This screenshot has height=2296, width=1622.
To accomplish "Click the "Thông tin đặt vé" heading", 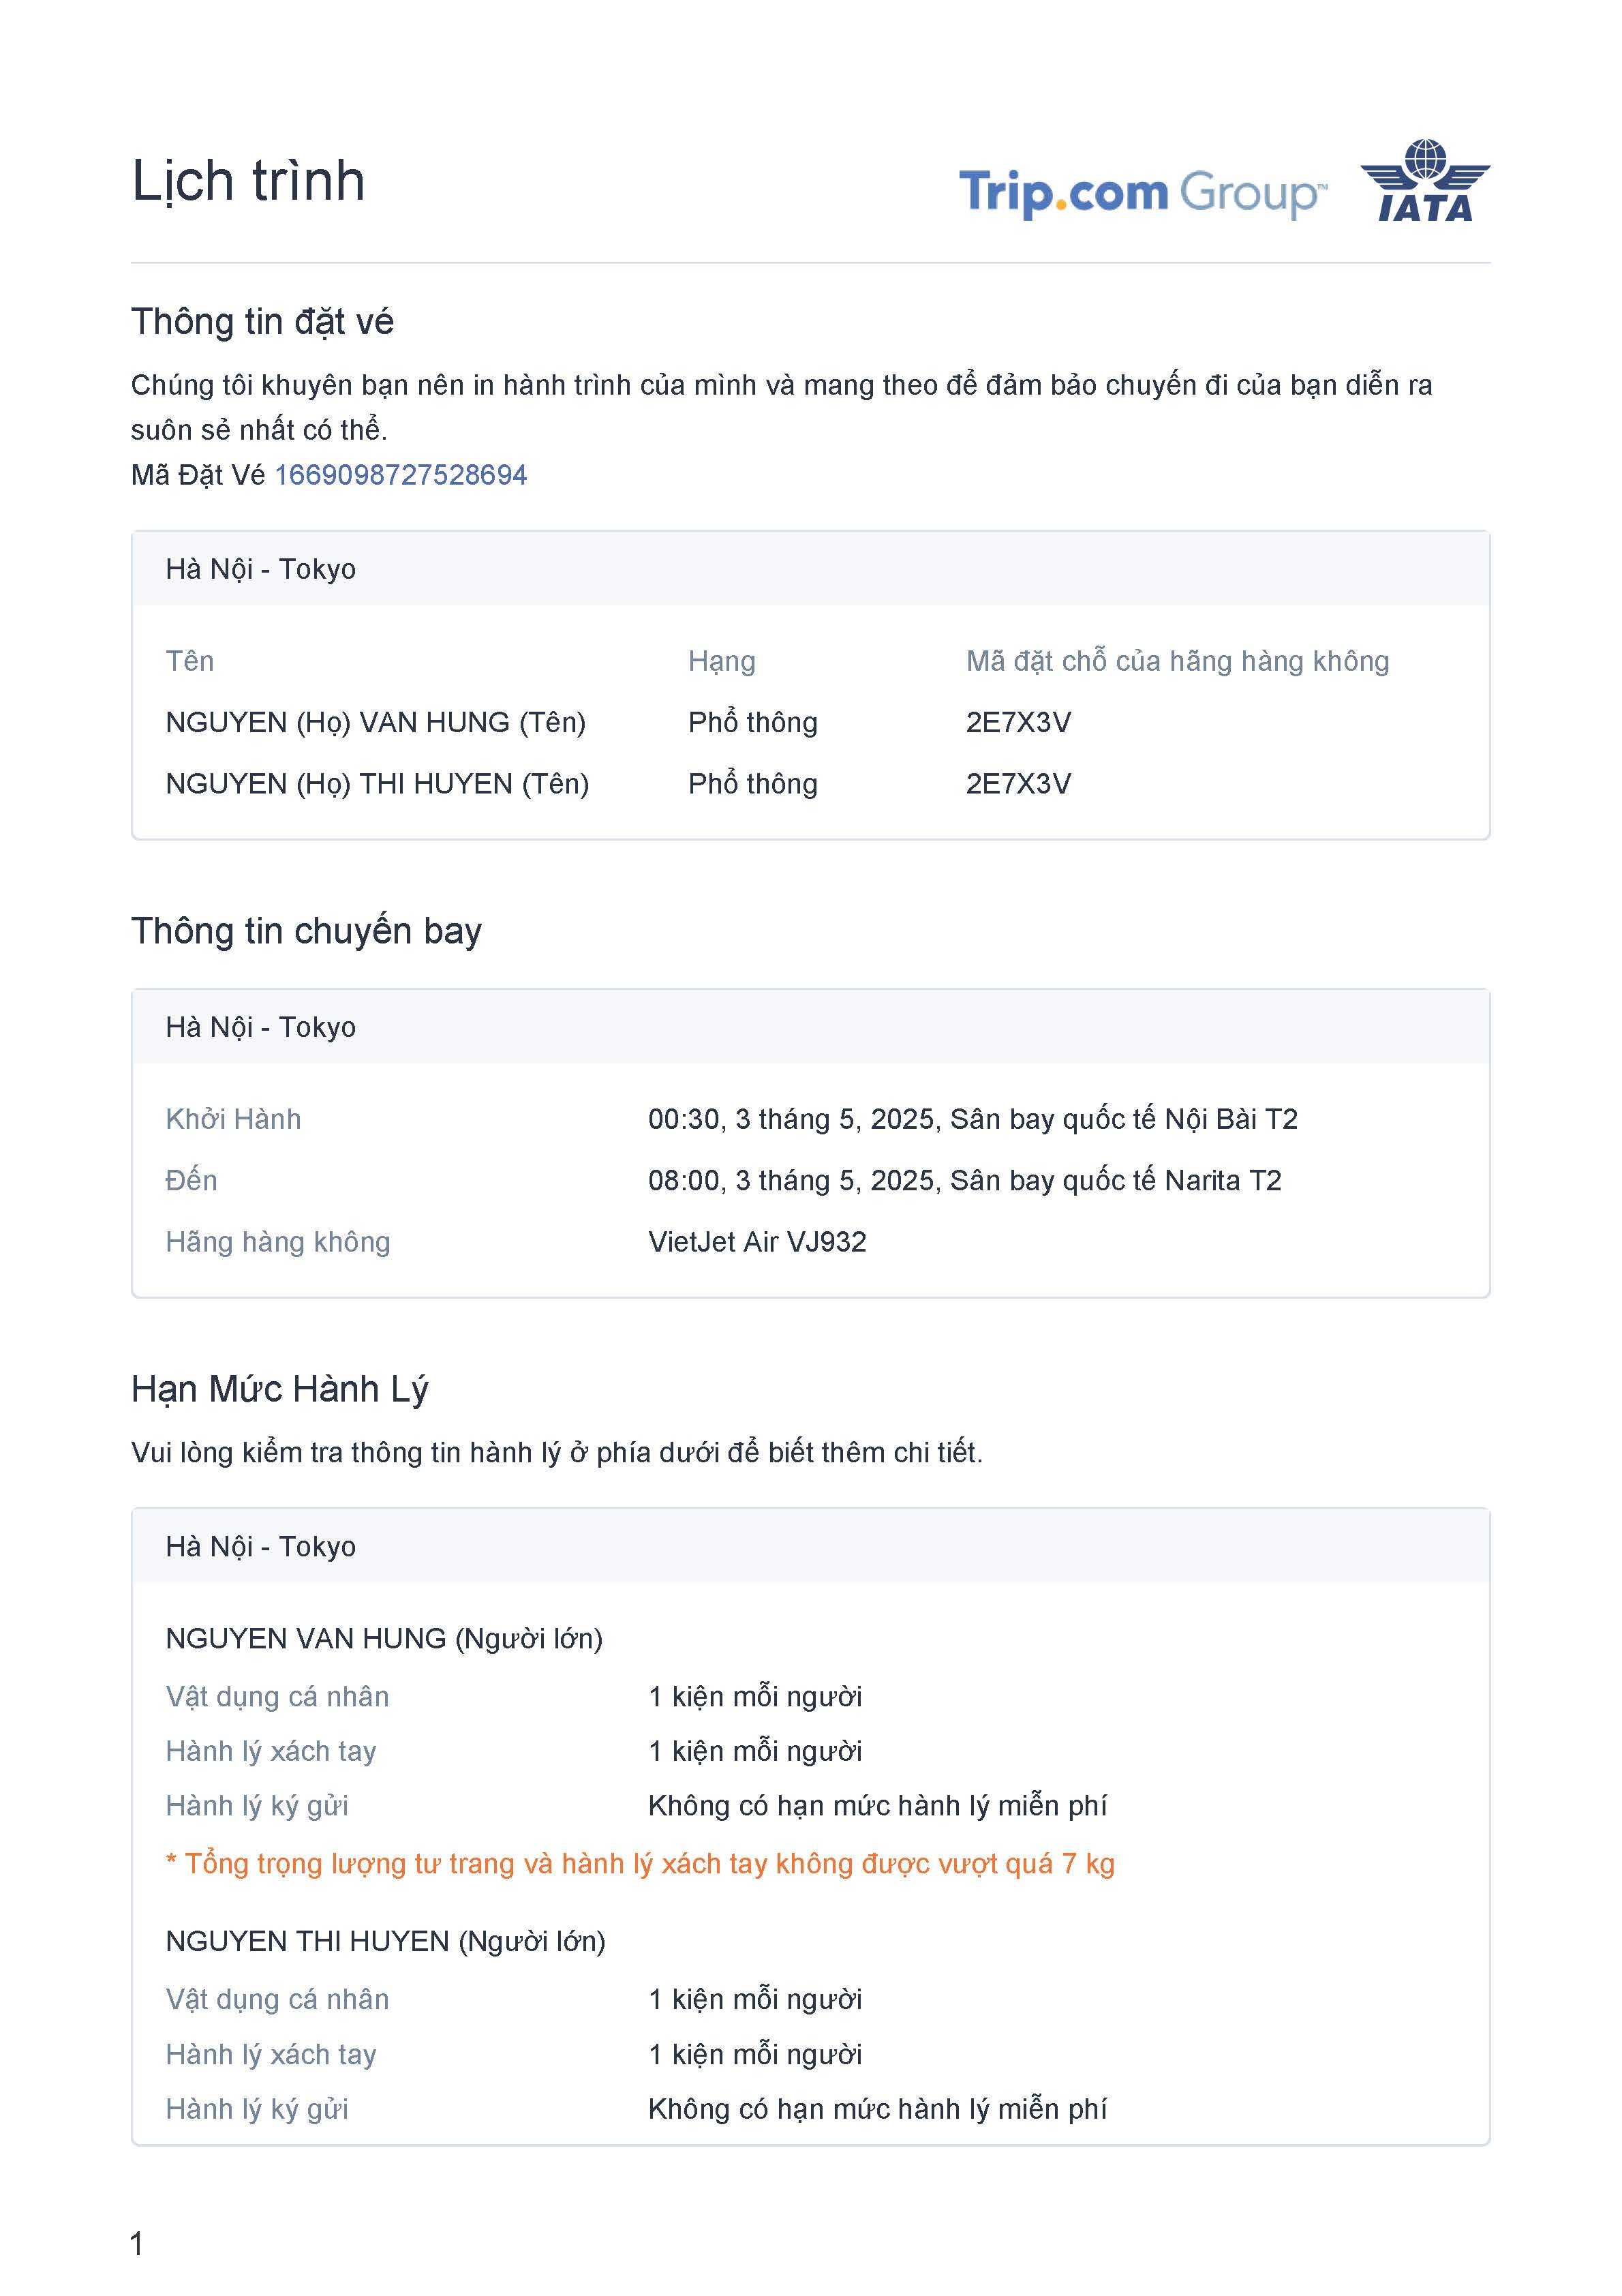I will [x=262, y=322].
